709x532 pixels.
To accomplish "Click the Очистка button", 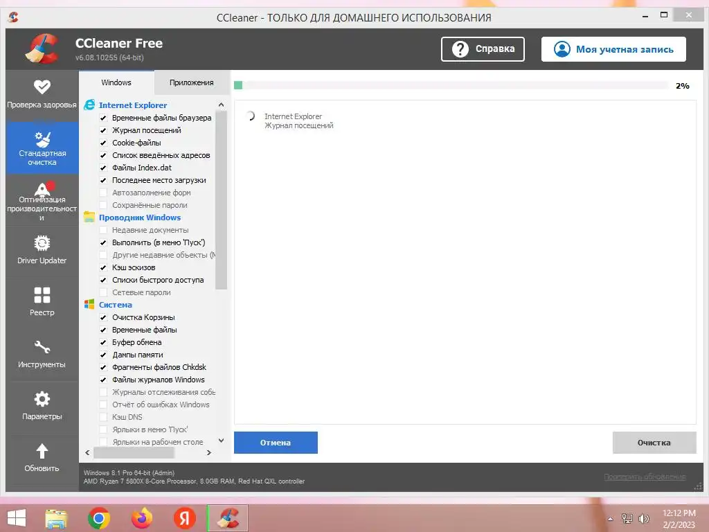I will tap(654, 443).
